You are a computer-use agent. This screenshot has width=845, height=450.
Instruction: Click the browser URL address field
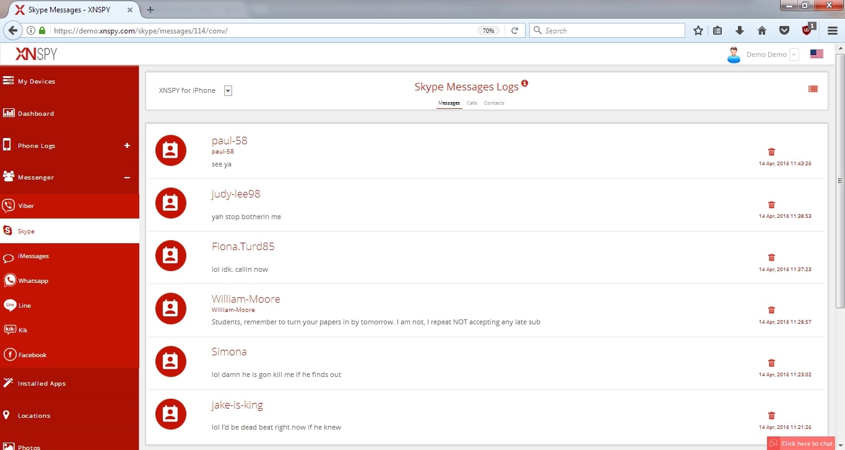(263, 30)
